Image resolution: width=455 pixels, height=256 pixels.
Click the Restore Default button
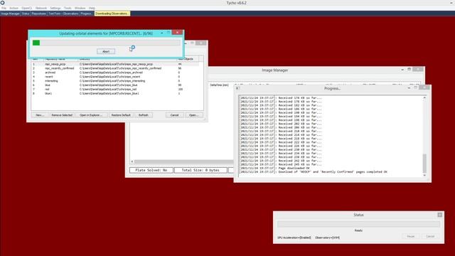121,115
